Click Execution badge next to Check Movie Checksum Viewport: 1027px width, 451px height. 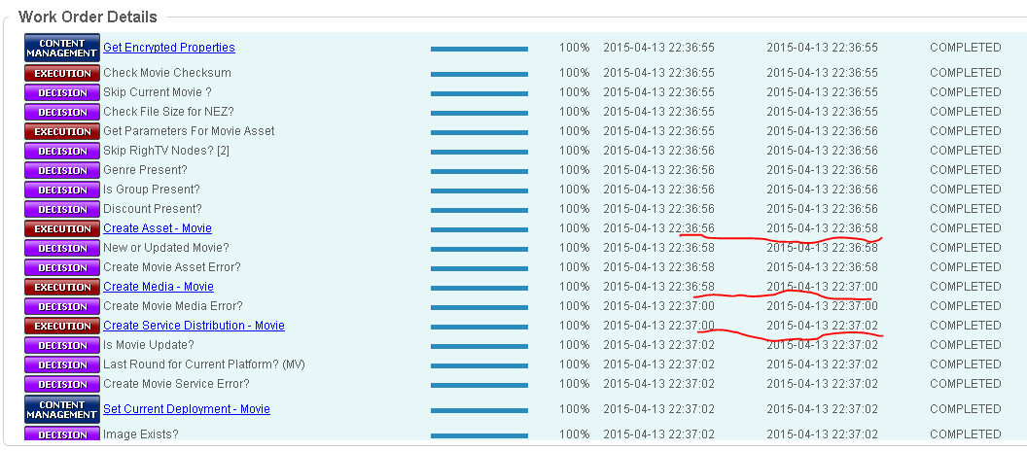point(62,73)
